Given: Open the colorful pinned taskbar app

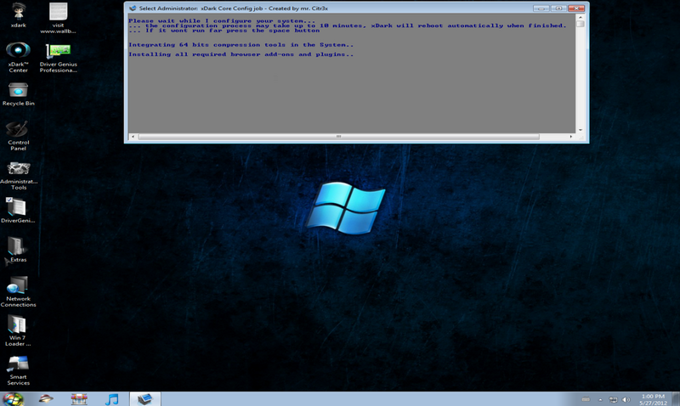Looking at the screenshot, I should pyautogui.click(x=79, y=398).
